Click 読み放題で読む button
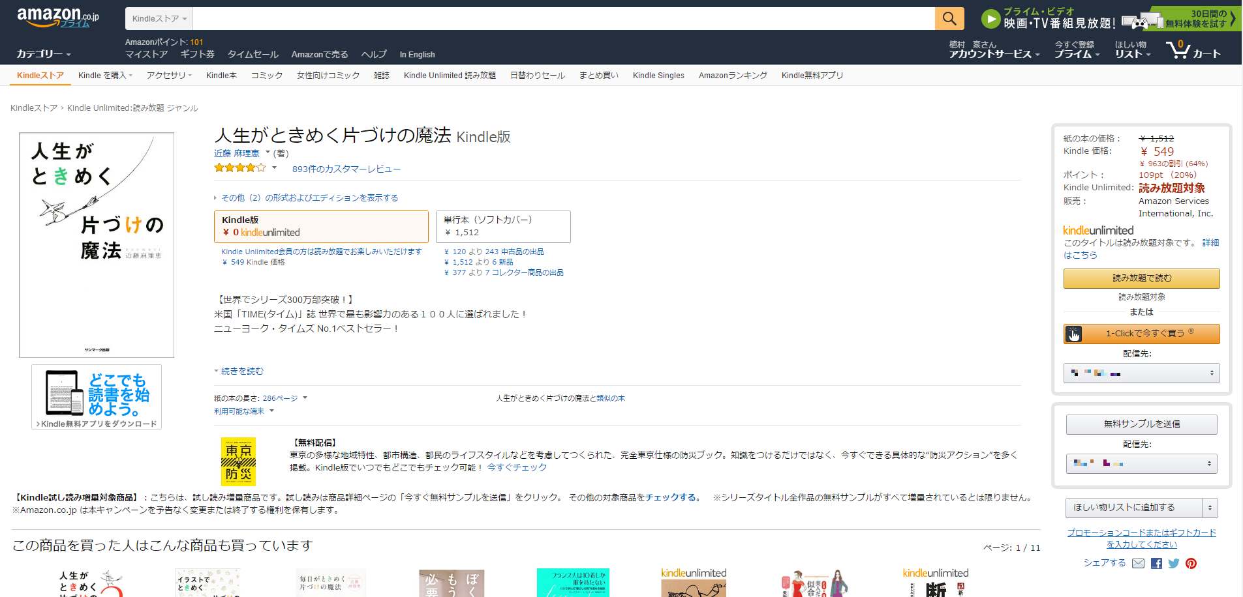The height and width of the screenshot is (597, 1243). tap(1141, 278)
